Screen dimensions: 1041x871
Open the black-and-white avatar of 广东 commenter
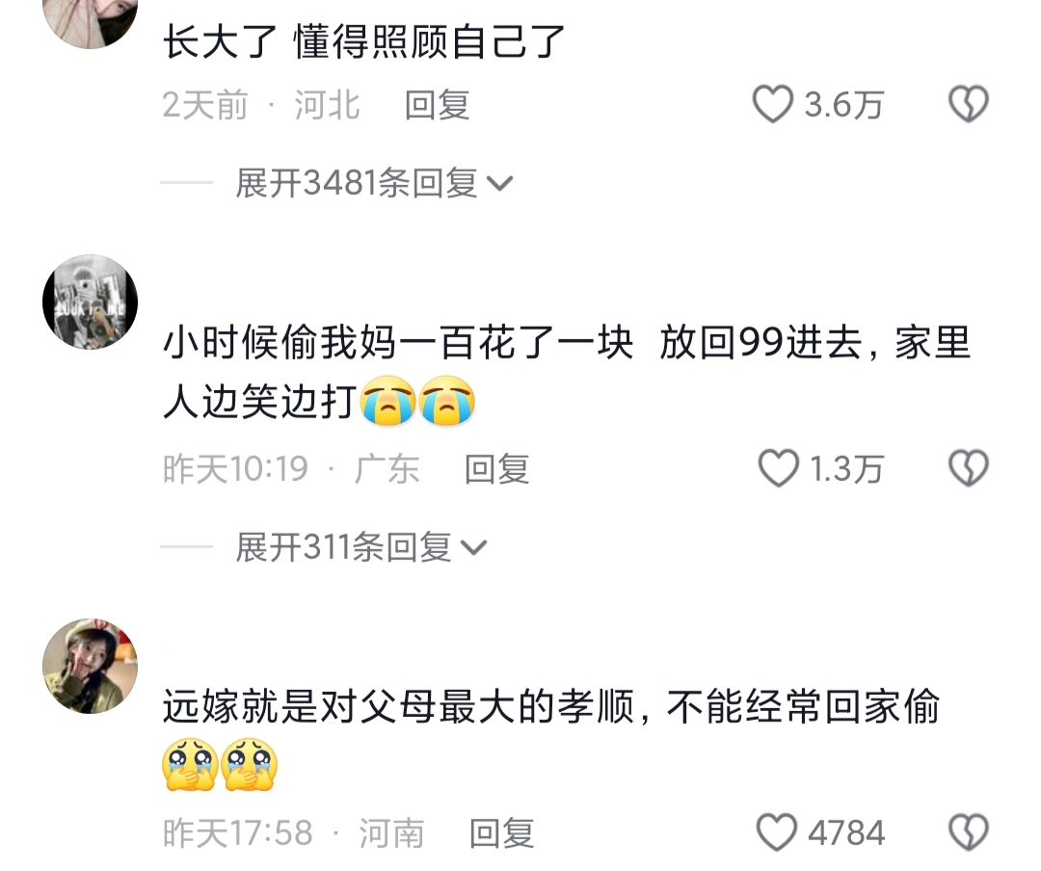(90, 302)
